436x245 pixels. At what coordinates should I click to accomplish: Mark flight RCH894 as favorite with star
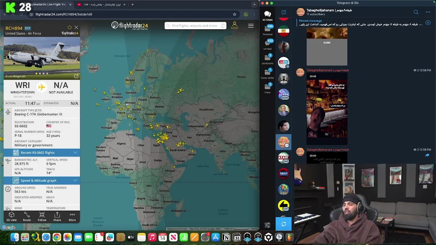tap(69, 28)
